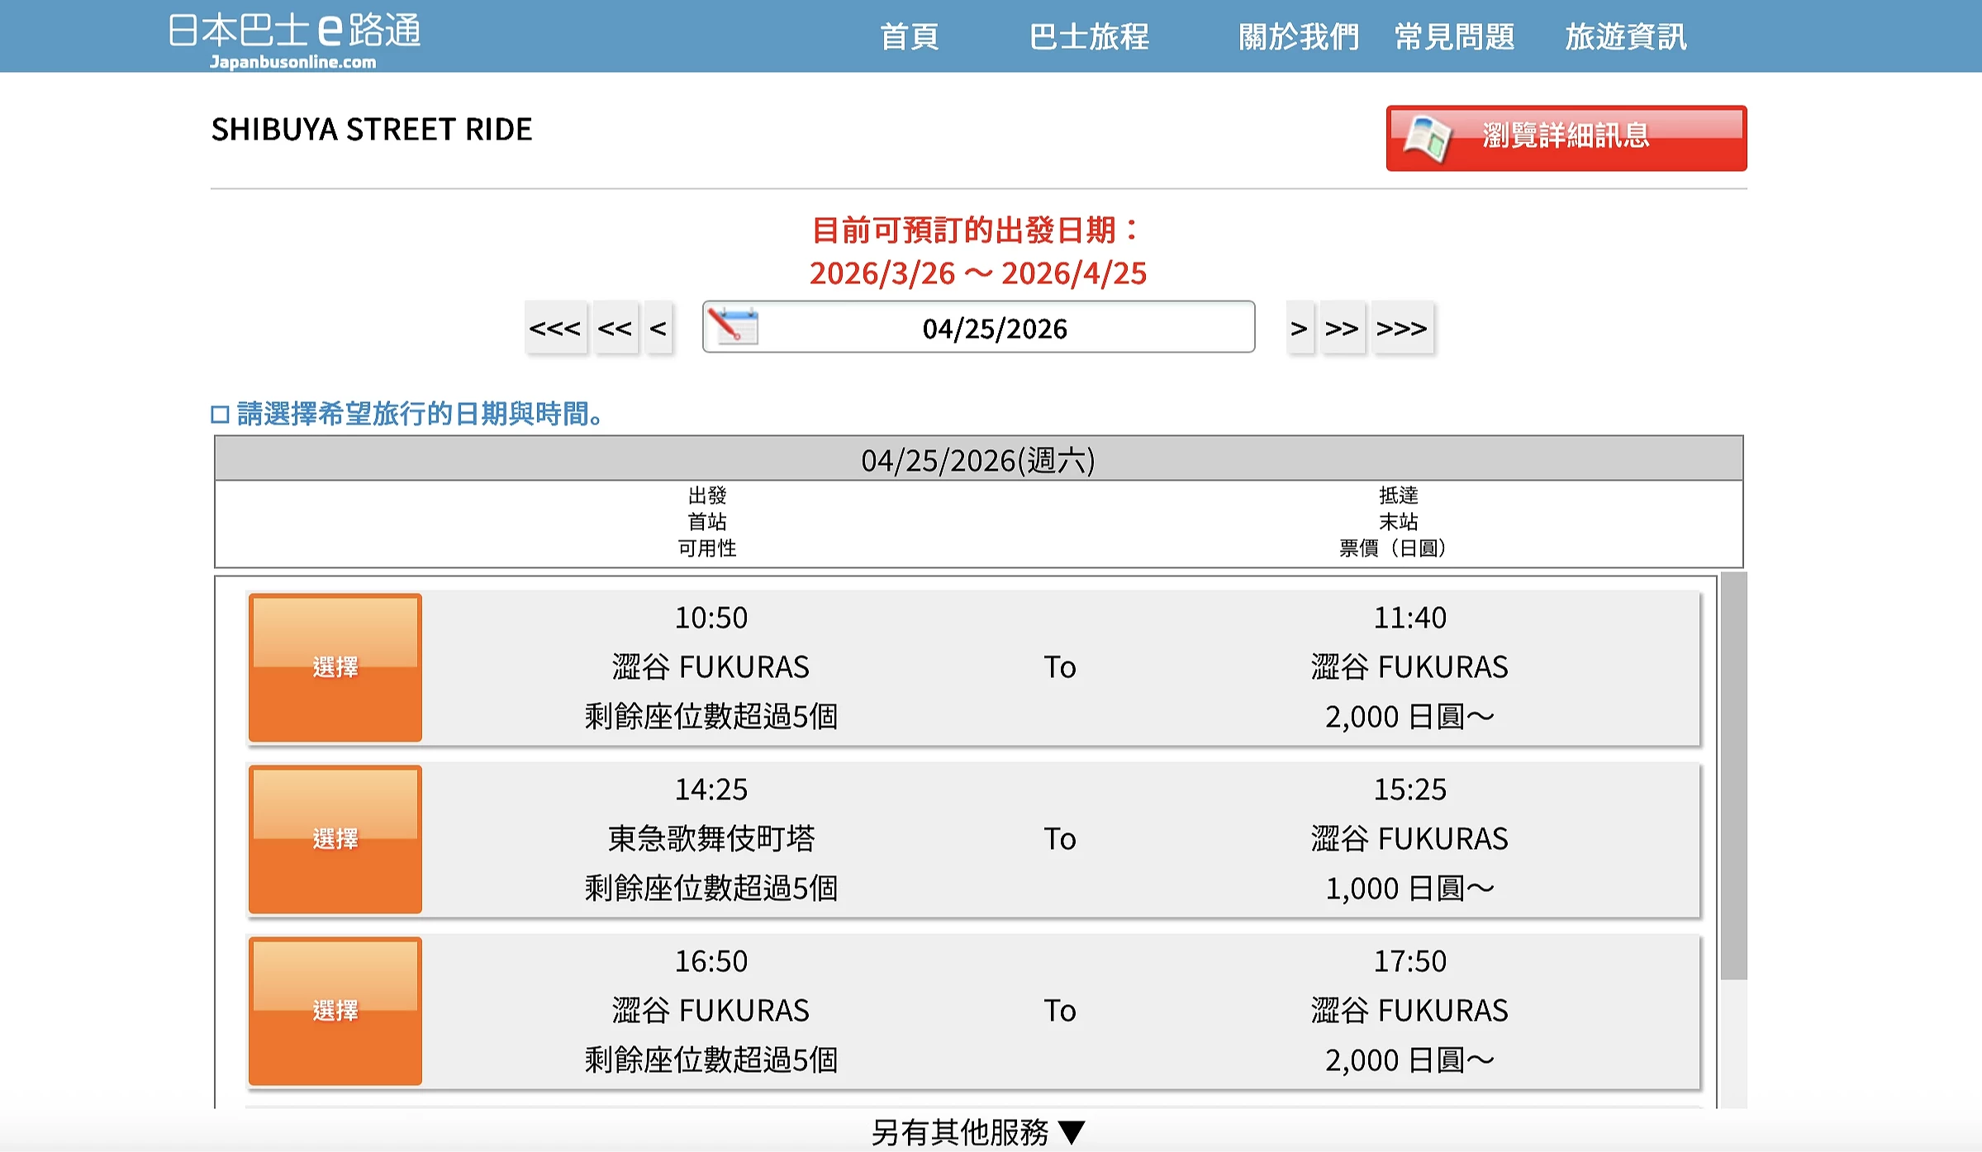
Task: Click 剩餘座位數超過5個 in 10:50 row
Action: pos(711,717)
